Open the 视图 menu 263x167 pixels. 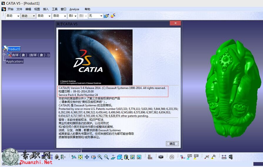(x=37, y=9)
